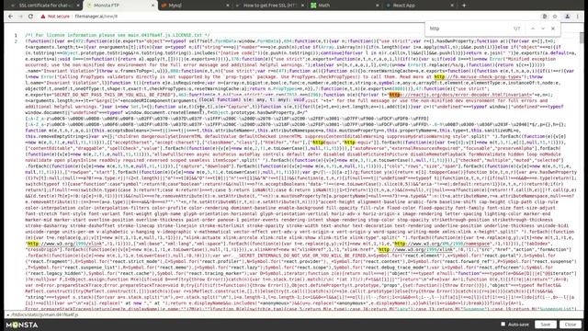Go to next find match arrow
588x331 pixels.
(543, 29)
